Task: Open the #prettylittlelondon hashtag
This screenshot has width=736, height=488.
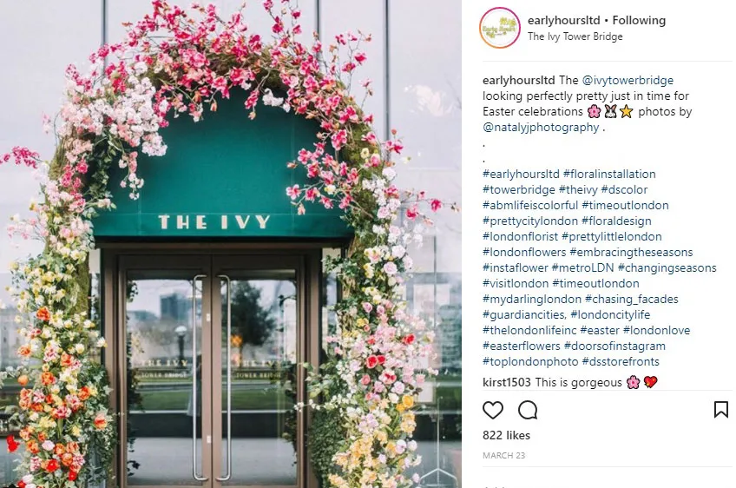Action: (x=612, y=236)
